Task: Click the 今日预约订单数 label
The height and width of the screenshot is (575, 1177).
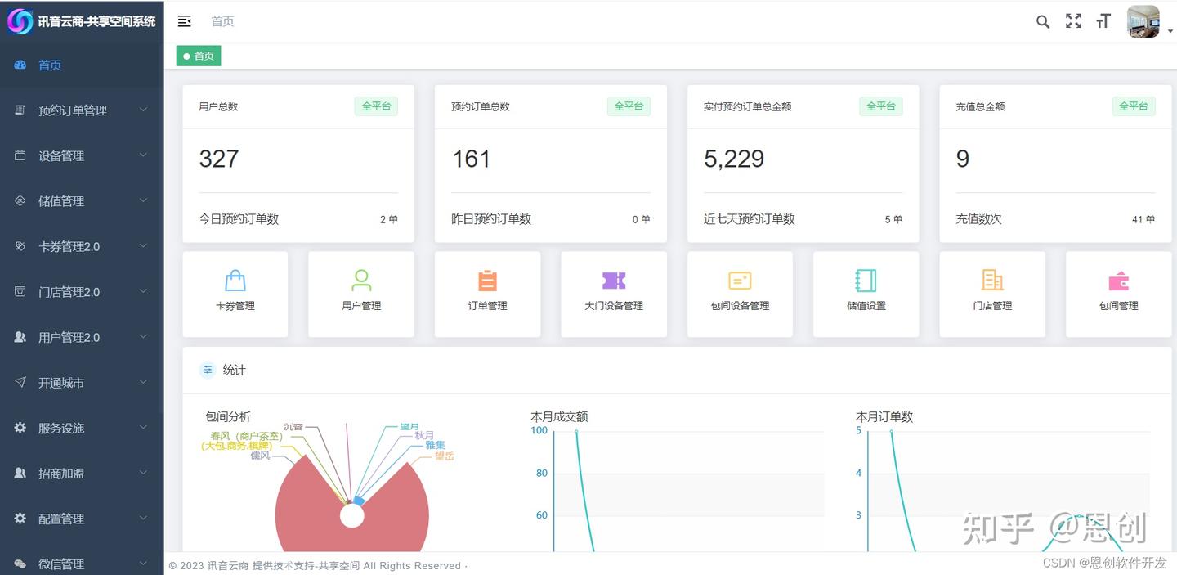Action: point(239,219)
